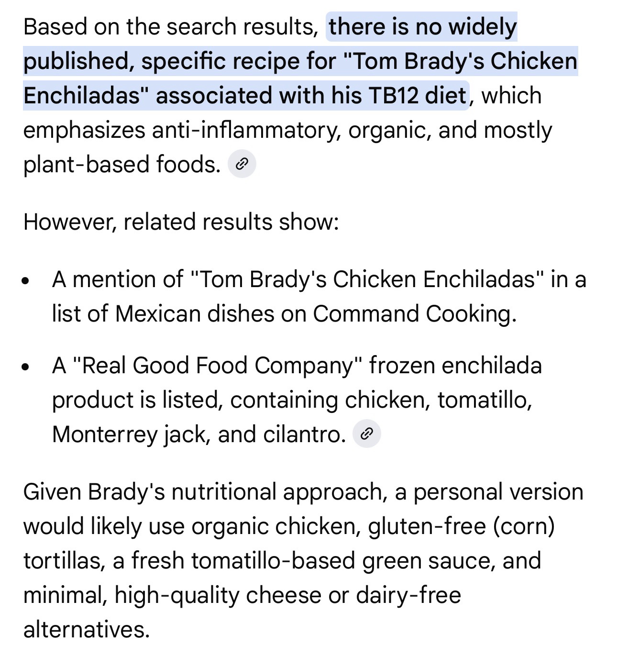This screenshot has height=657, width=617.
Task: Open source link icon after "plant-based foods."
Action: 242,165
